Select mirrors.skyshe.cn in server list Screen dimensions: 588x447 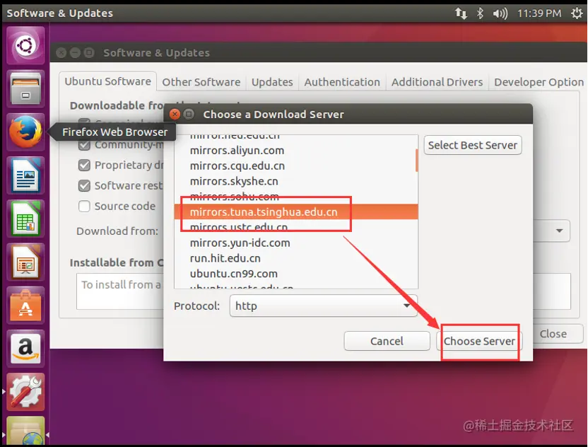click(296, 181)
